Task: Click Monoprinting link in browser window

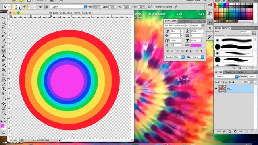Action: [157, 14]
